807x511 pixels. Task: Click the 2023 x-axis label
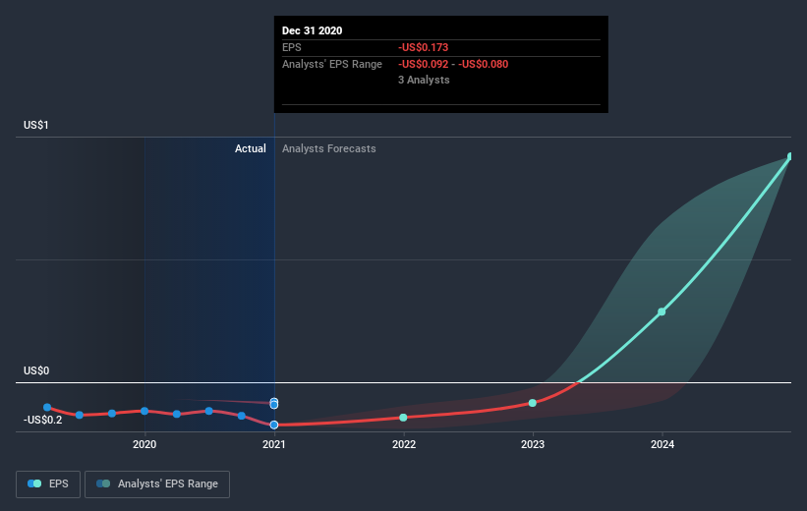[x=533, y=444]
